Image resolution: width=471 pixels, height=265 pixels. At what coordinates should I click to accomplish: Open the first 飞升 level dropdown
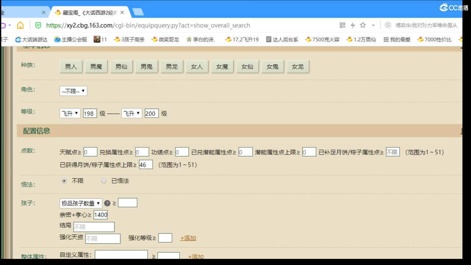tap(70, 113)
